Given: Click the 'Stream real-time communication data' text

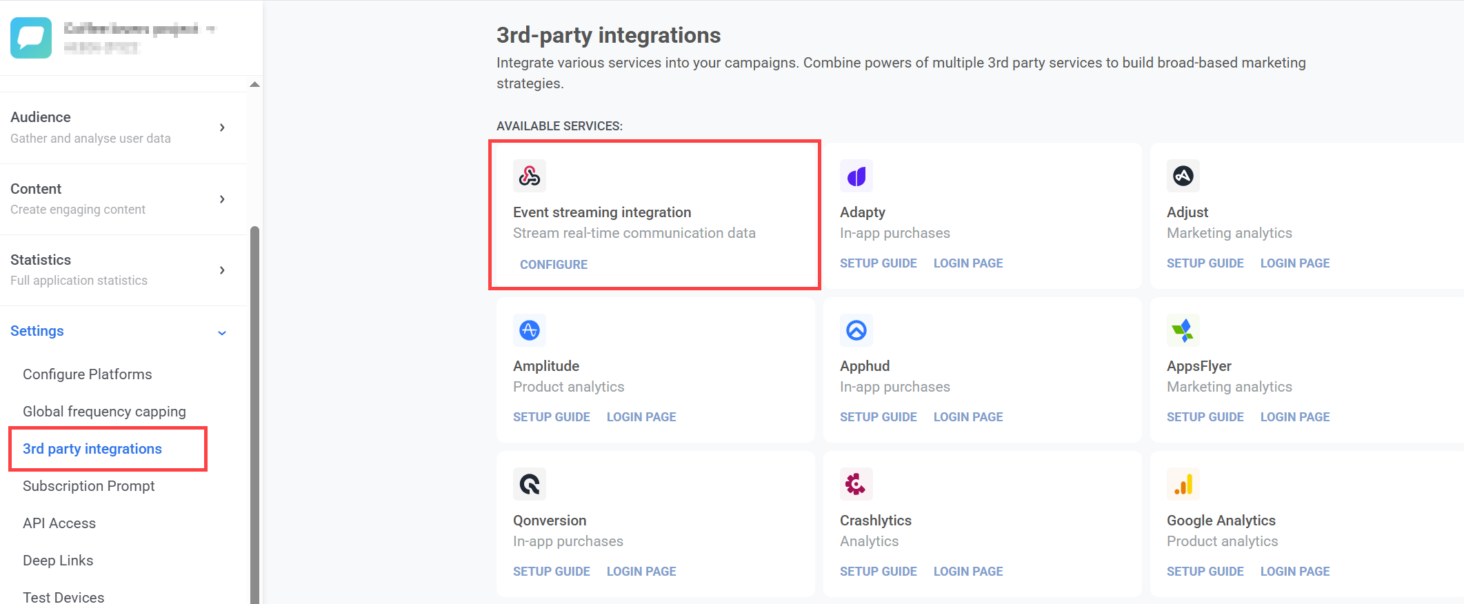Looking at the screenshot, I should pos(634,233).
